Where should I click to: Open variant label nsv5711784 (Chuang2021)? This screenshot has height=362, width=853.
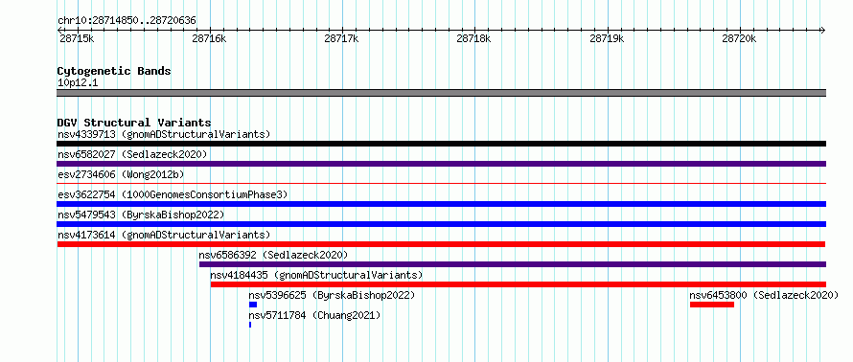click(314, 315)
